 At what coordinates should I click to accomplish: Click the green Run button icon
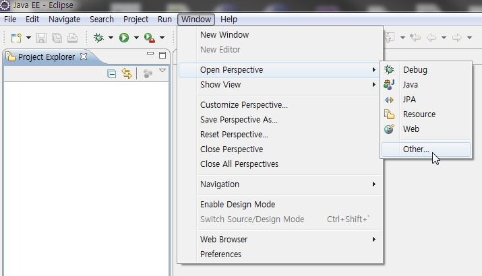click(124, 38)
